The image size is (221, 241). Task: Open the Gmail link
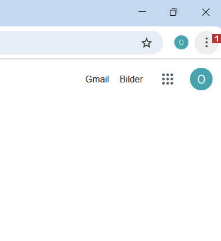pos(97,79)
